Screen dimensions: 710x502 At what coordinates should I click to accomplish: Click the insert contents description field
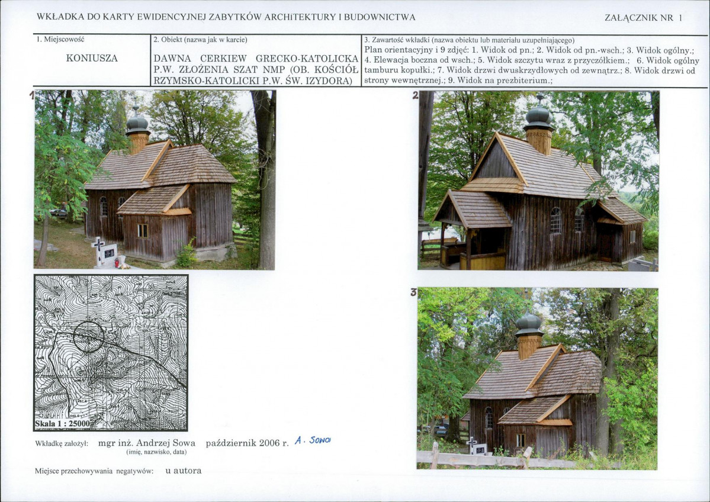pos(534,60)
